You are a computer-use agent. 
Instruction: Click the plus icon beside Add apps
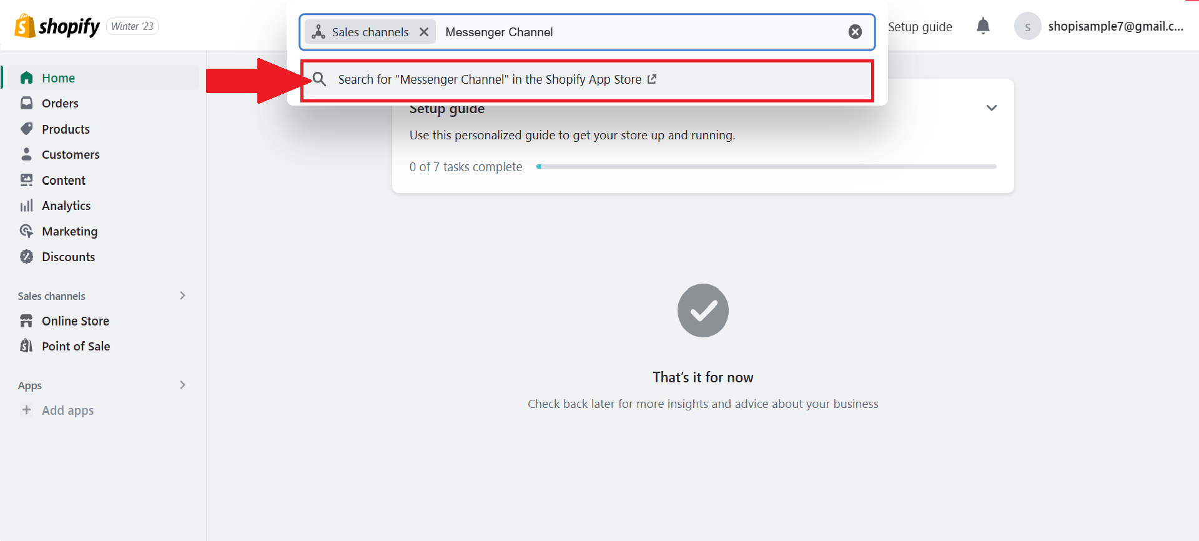pyautogui.click(x=26, y=410)
